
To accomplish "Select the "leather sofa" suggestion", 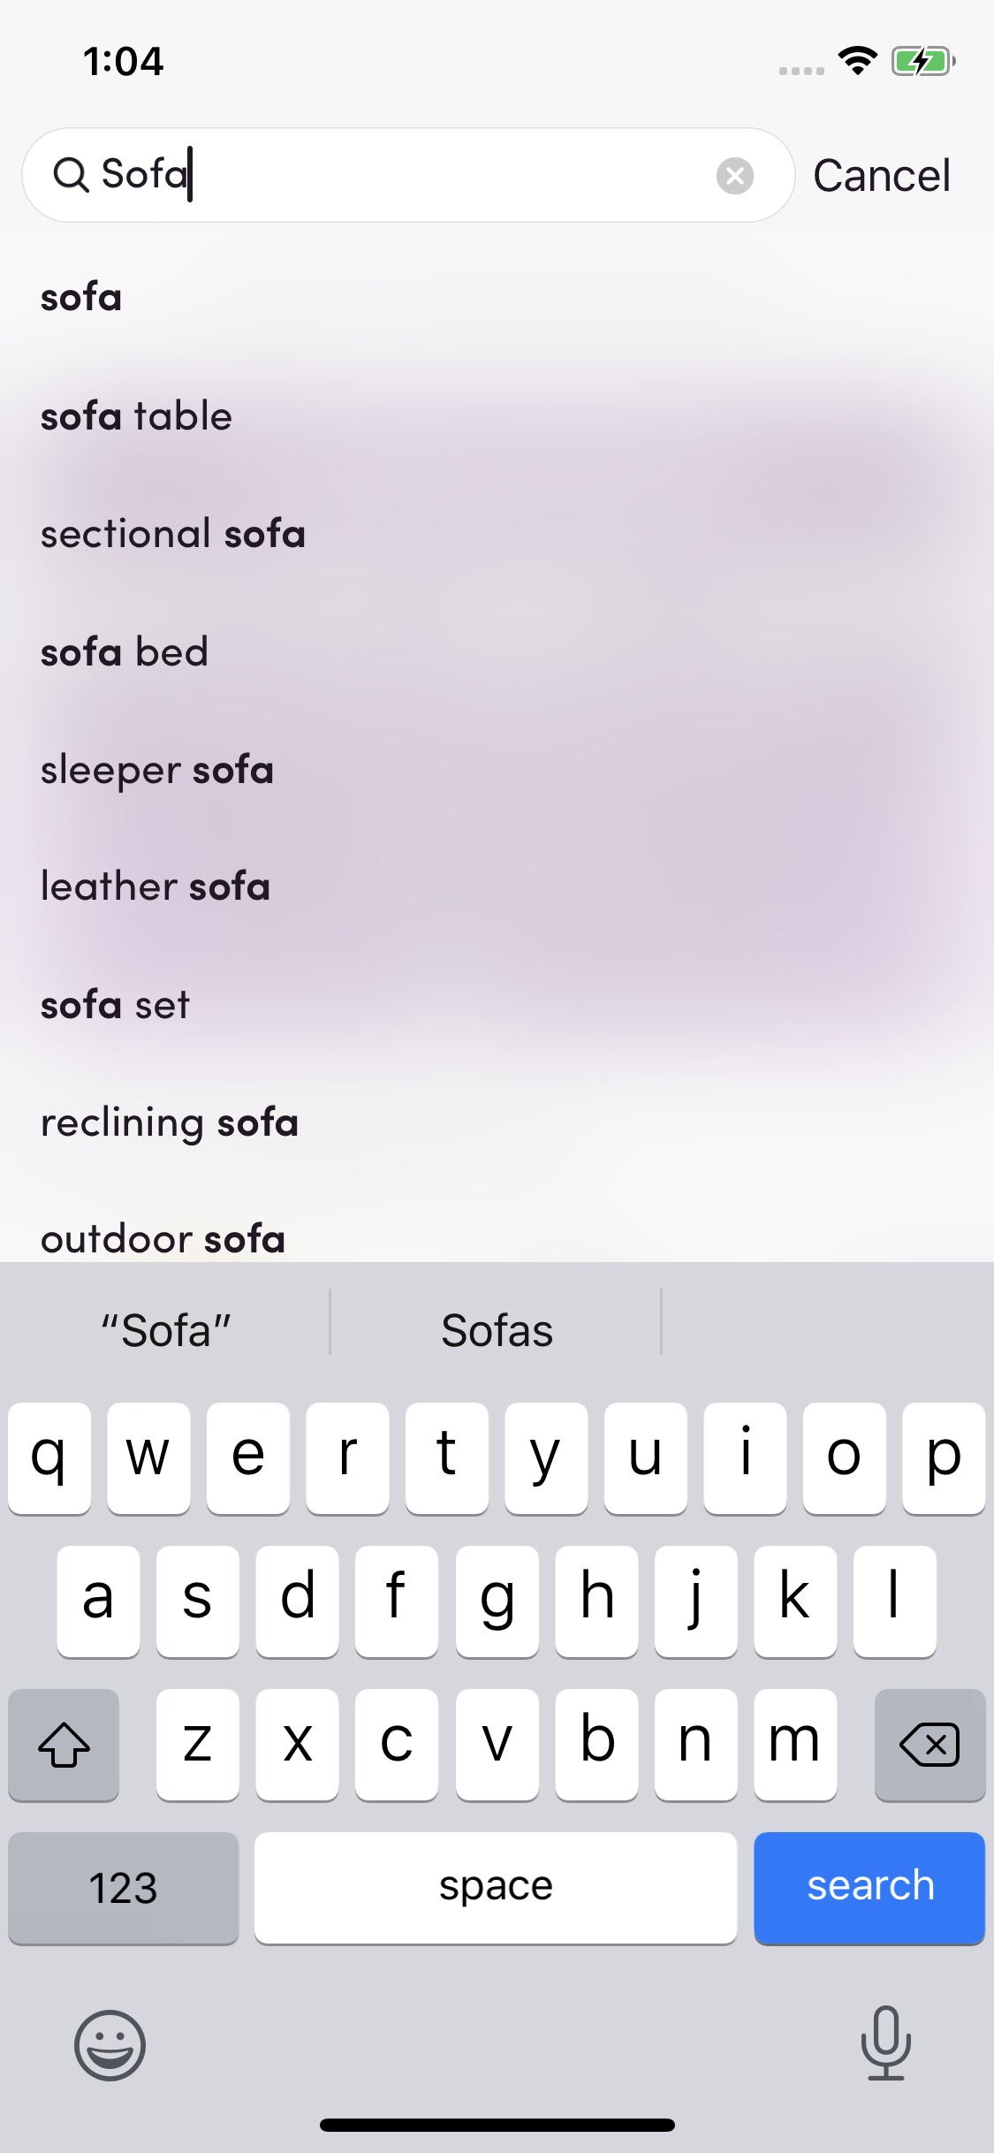I will coord(155,886).
